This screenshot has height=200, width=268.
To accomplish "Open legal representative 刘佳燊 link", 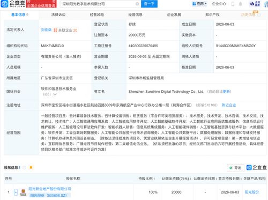I will click(46, 30).
